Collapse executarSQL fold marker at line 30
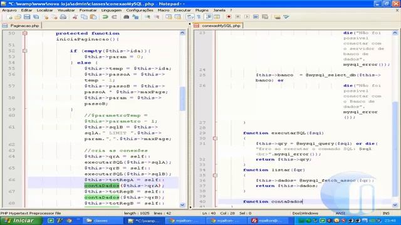401x225 pixels. point(215,138)
